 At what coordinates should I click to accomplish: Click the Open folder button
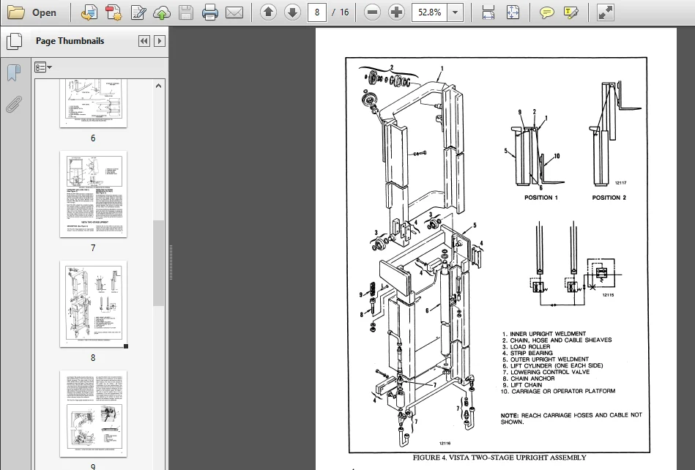tap(32, 12)
